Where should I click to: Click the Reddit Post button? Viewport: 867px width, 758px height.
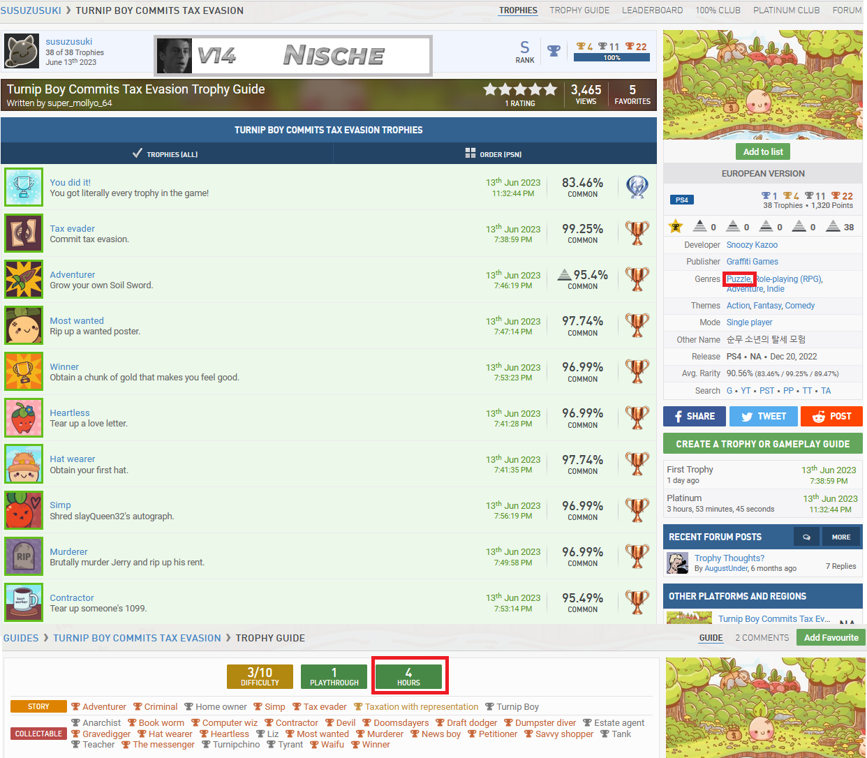click(x=831, y=416)
